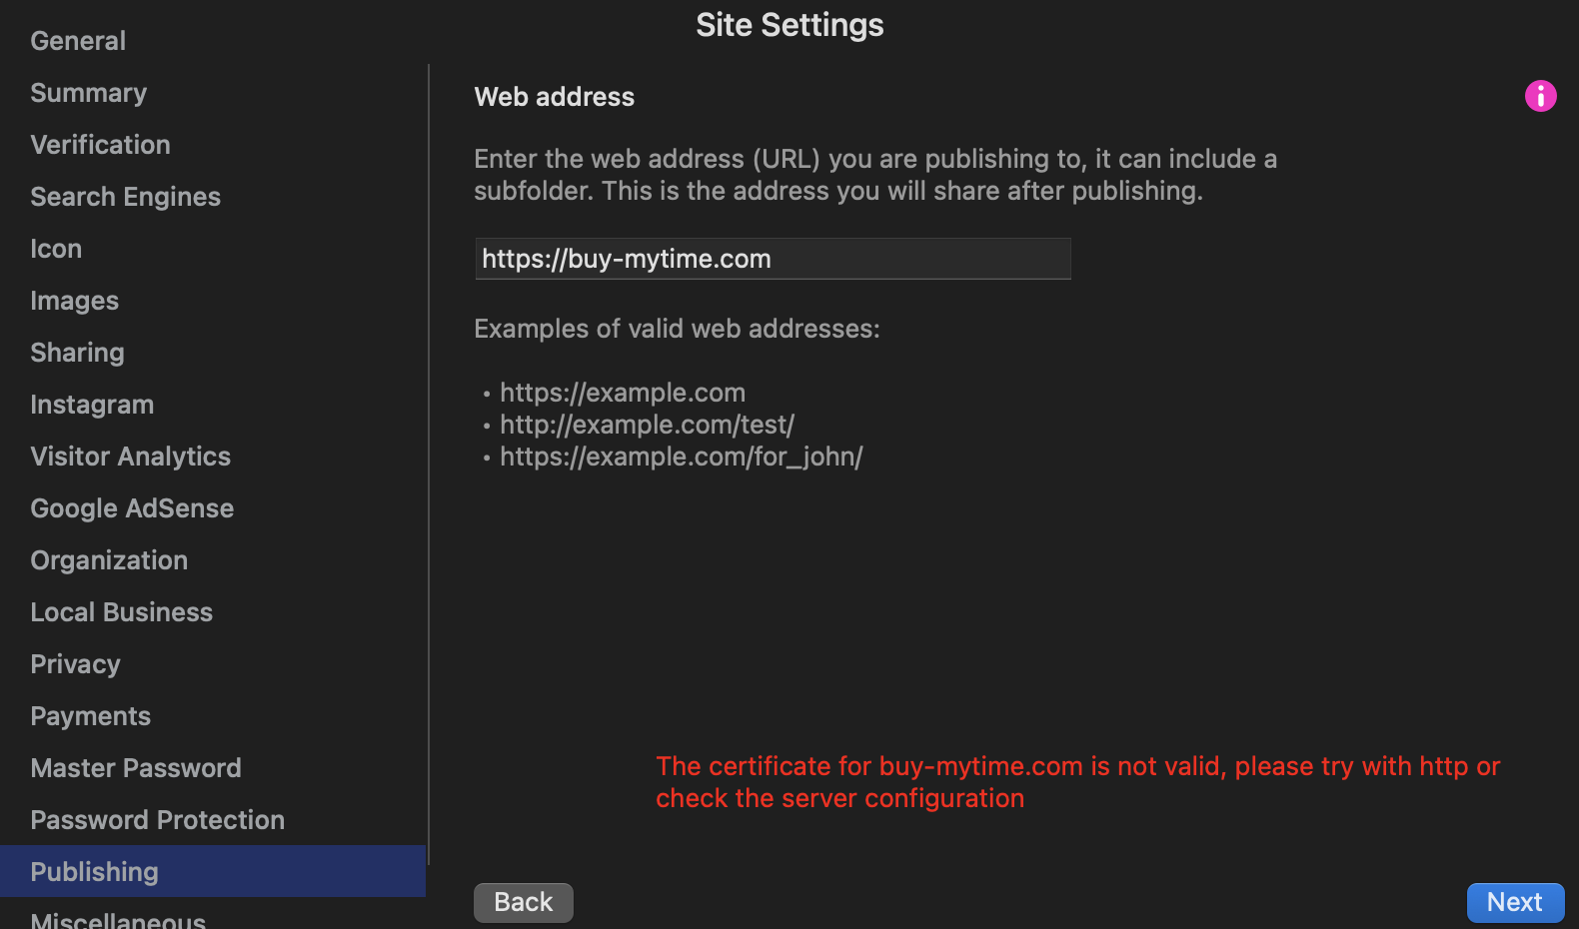
Task: Select the Icon sidebar item
Action: (56, 249)
